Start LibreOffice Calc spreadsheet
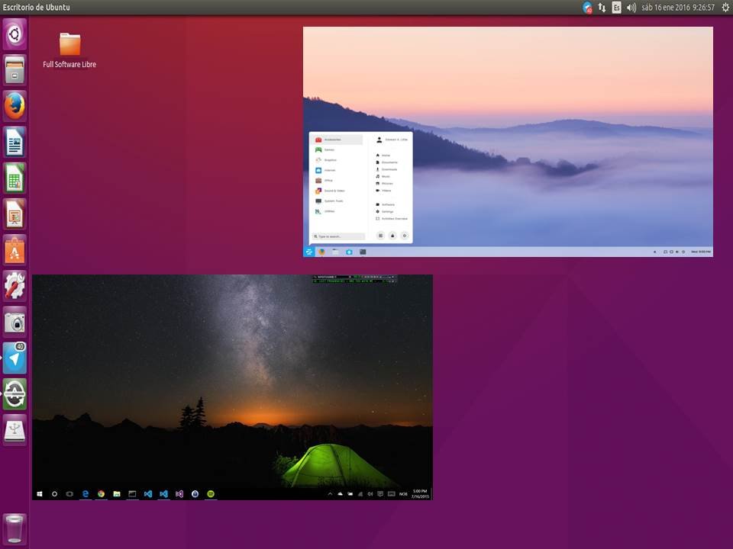 click(15, 178)
